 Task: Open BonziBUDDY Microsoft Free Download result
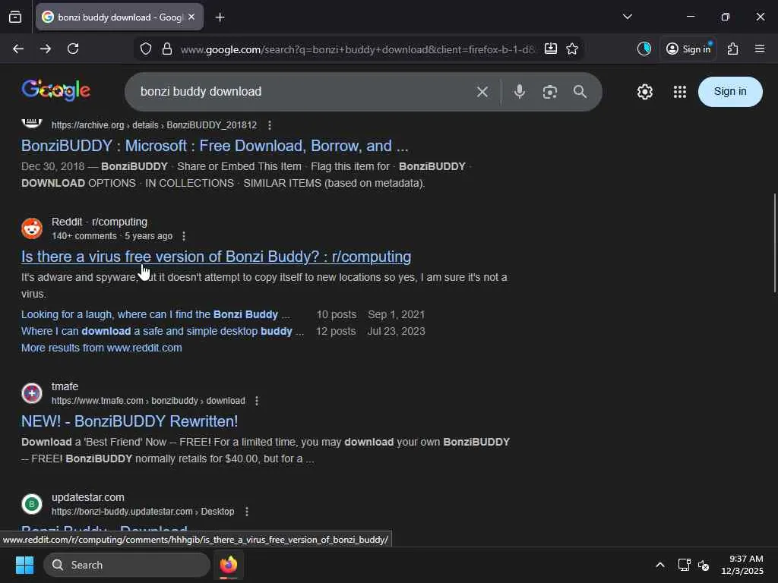click(x=214, y=146)
